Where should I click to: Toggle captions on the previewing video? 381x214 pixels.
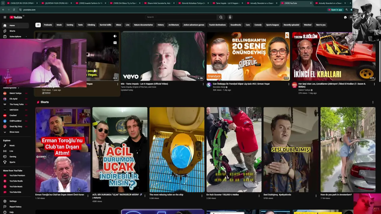click(x=115, y=43)
